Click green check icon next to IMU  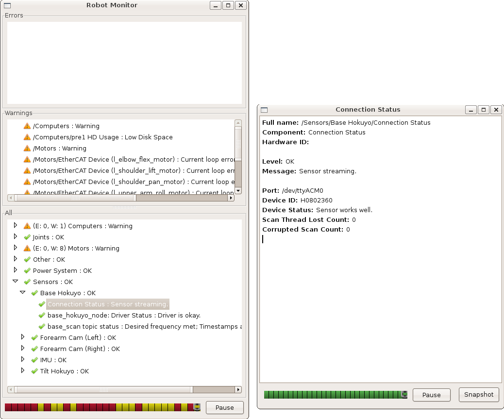click(34, 360)
